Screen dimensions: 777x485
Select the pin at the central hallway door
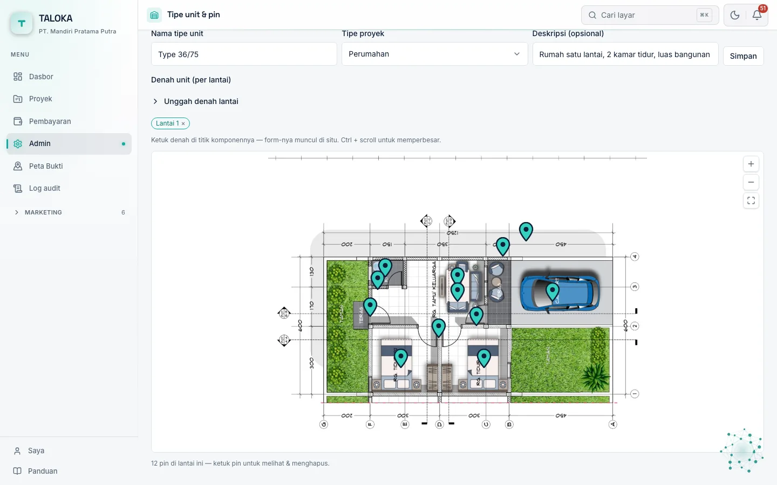[x=438, y=327]
